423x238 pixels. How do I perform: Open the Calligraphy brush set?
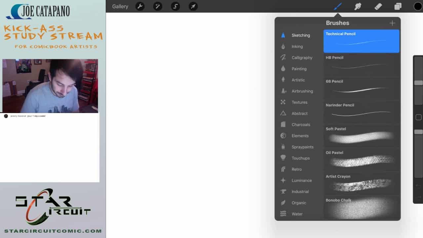click(x=301, y=58)
